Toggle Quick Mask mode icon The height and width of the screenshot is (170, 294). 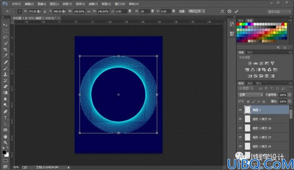[5, 161]
